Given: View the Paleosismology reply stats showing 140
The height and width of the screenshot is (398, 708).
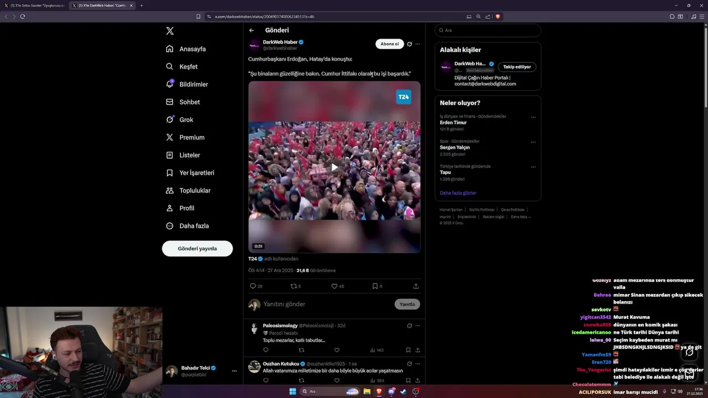Looking at the screenshot, I should click(377, 350).
